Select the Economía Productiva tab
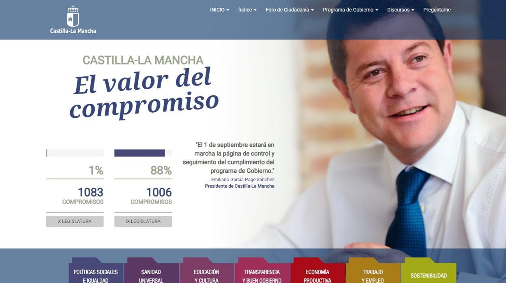 [317, 272]
